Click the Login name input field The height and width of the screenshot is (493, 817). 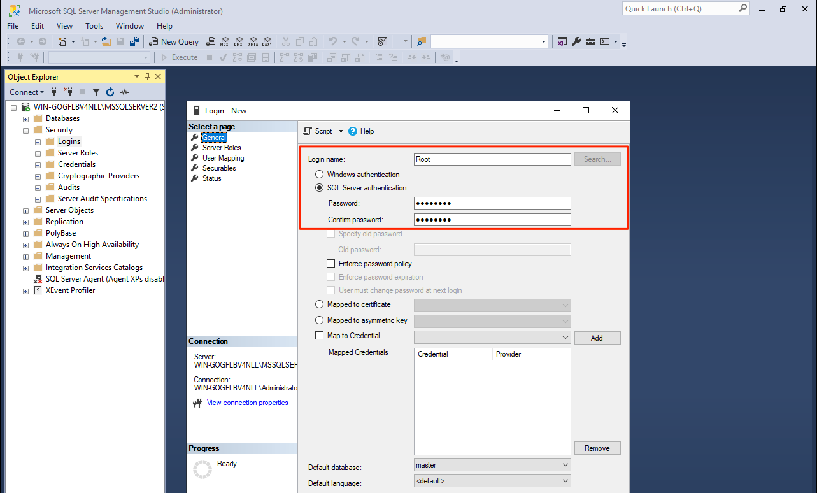(x=492, y=159)
